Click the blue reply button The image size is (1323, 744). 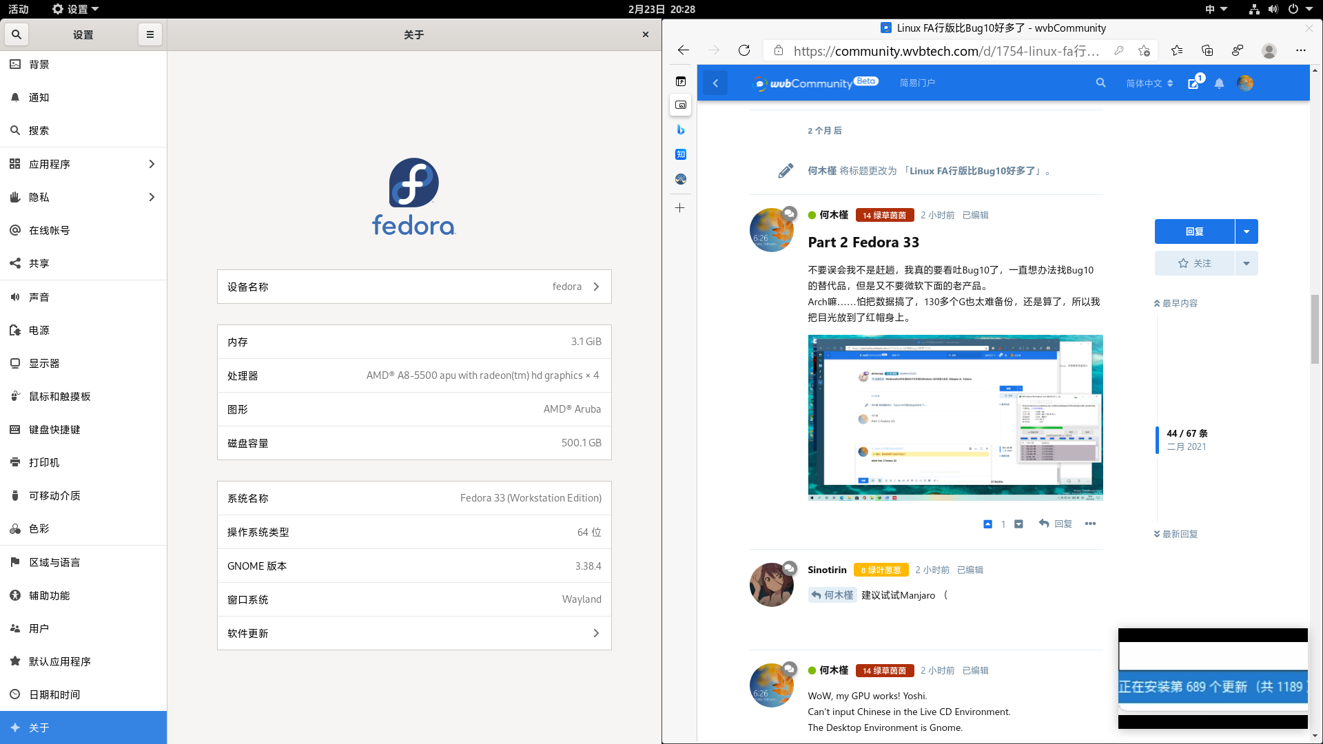pos(1194,231)
